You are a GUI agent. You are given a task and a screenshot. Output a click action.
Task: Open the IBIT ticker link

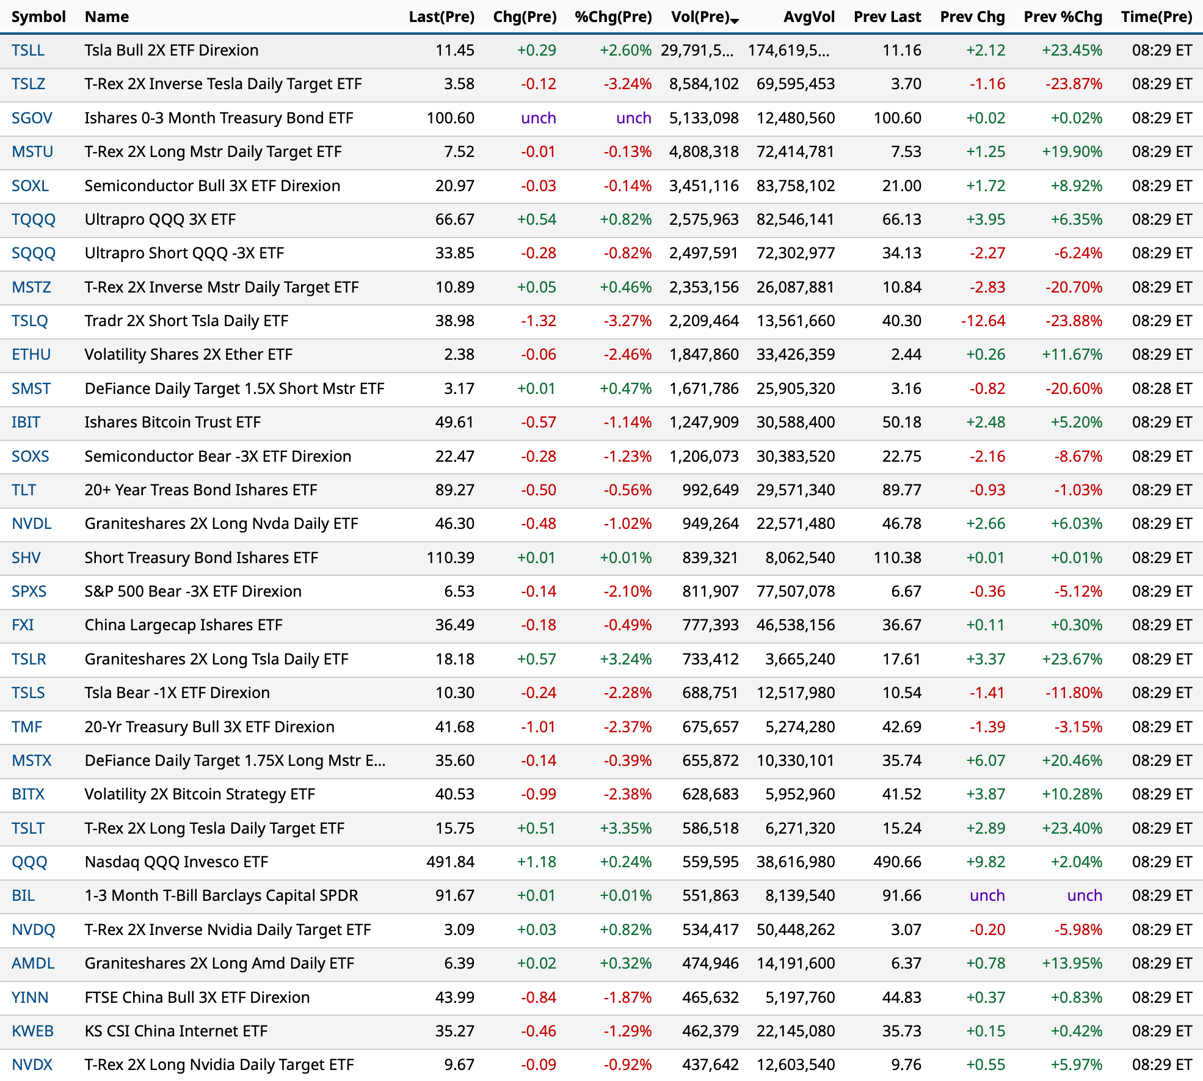[26, 423]
